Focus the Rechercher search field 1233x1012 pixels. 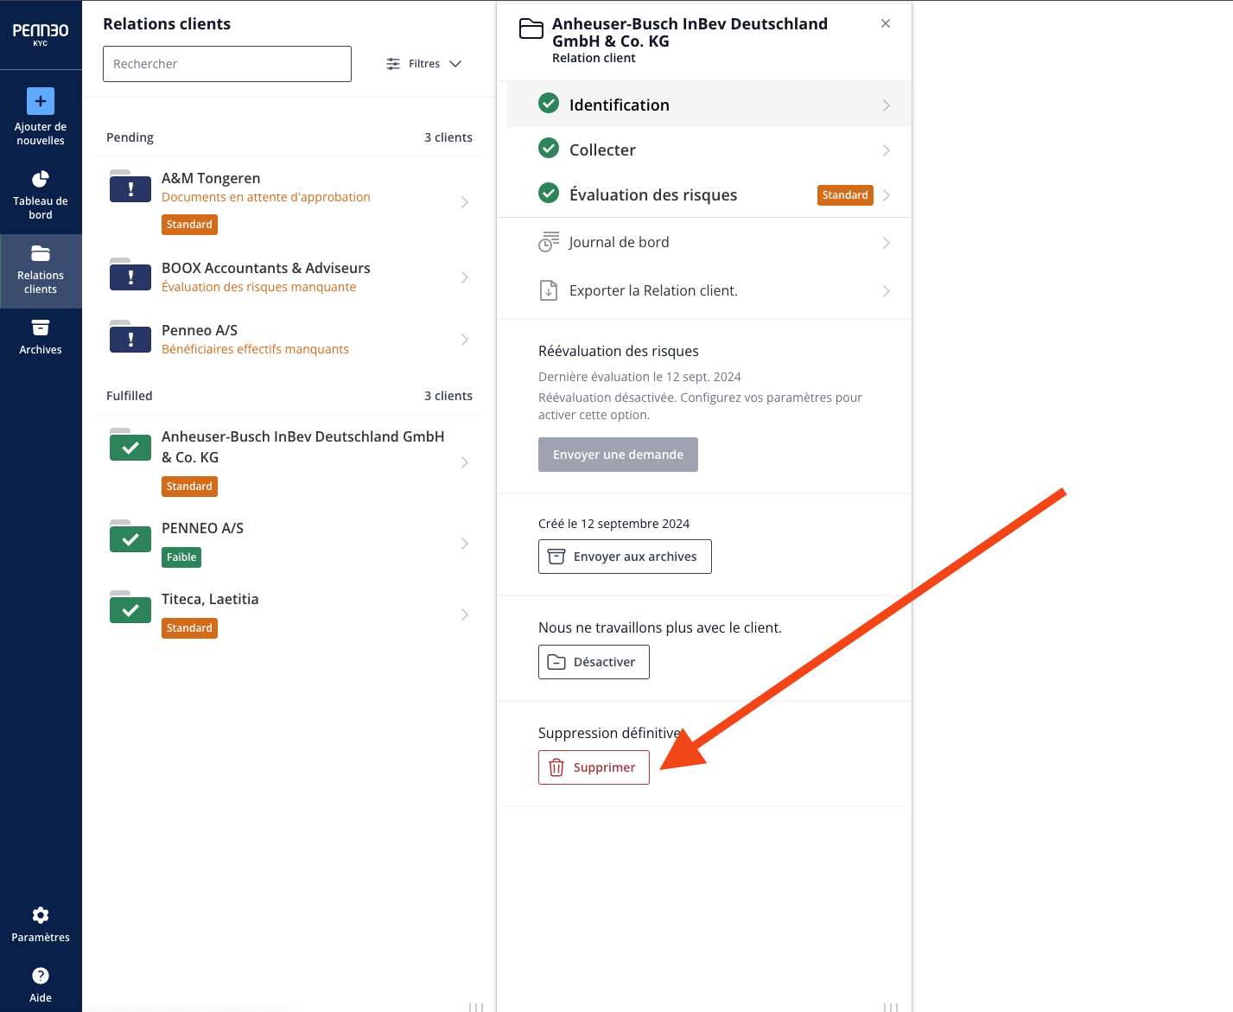[x=227, y=64]
